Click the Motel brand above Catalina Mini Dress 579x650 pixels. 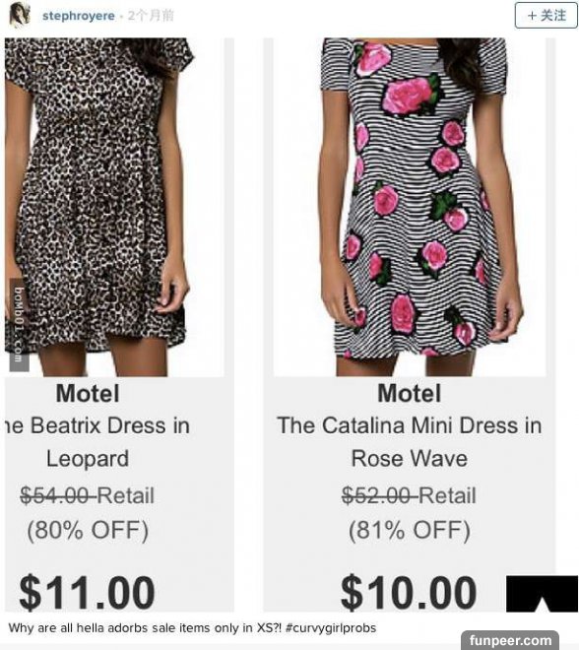click(x=409, y=393)
